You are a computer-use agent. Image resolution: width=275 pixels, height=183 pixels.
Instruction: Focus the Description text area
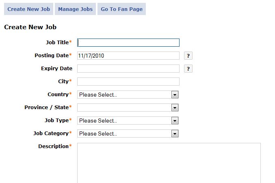[169, 162]
